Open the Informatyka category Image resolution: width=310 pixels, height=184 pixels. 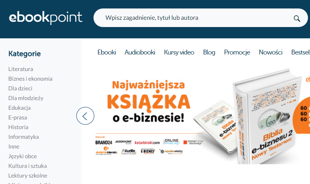click(23, 137)
